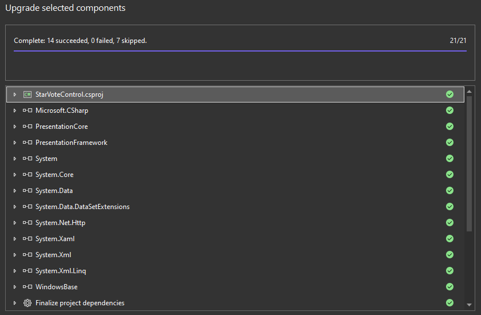Expand the System.Data.DataSetExtensions entry
The width and height of the screenshot is (481, 315).
click(x=15, y=207)
